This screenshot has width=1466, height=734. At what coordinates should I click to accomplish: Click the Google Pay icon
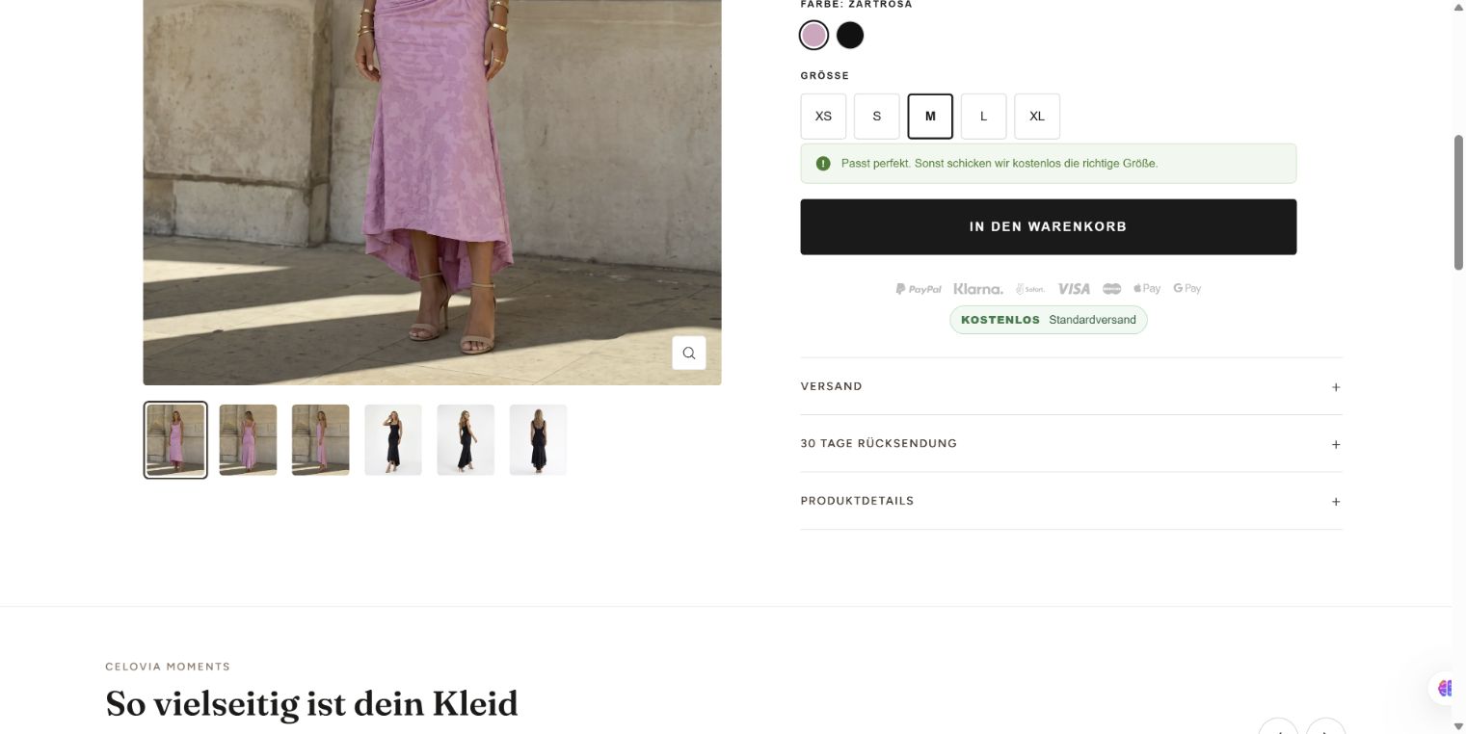click(1186, 288)
